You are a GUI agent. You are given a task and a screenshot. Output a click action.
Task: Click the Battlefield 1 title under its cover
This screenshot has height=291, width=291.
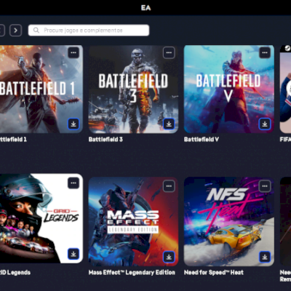point(13,140)
